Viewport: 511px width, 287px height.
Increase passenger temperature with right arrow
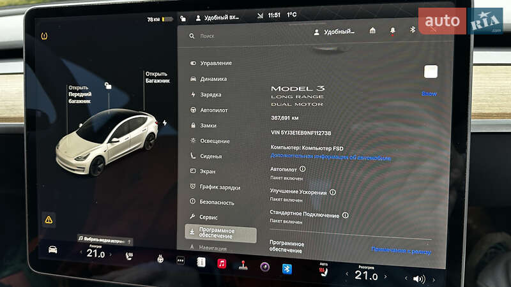[386, 277]
